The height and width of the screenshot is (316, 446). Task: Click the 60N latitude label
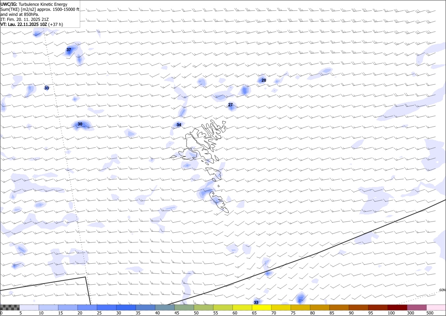pos(442,290)
